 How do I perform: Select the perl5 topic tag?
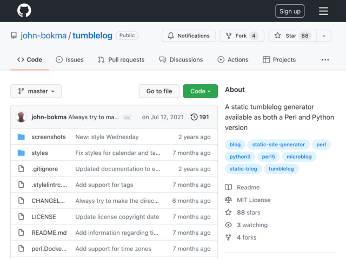pos(268,156)
